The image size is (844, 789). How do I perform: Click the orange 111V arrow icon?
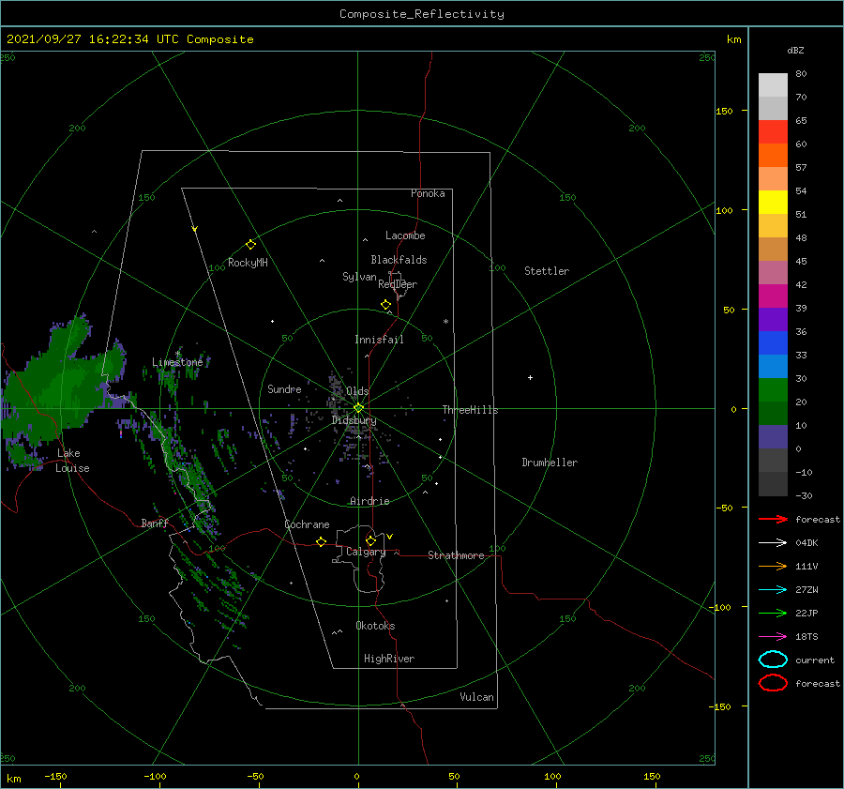coord(773,566)
